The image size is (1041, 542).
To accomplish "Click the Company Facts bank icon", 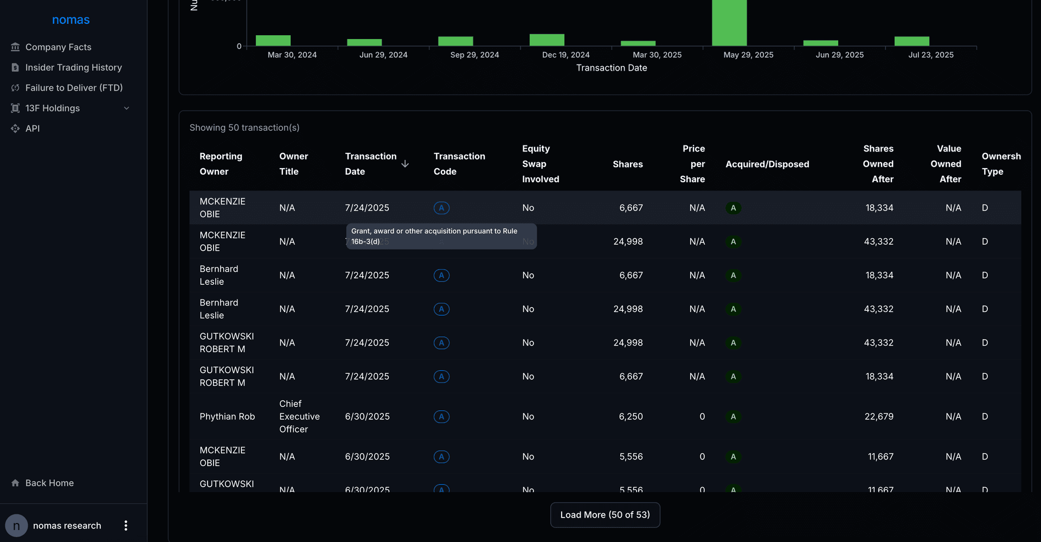I will 15,47.
